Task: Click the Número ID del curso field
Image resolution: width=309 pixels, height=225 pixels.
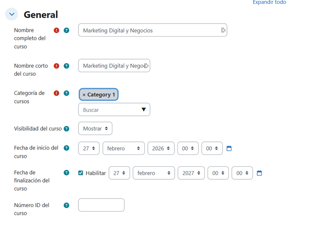Action: [101, 205]
